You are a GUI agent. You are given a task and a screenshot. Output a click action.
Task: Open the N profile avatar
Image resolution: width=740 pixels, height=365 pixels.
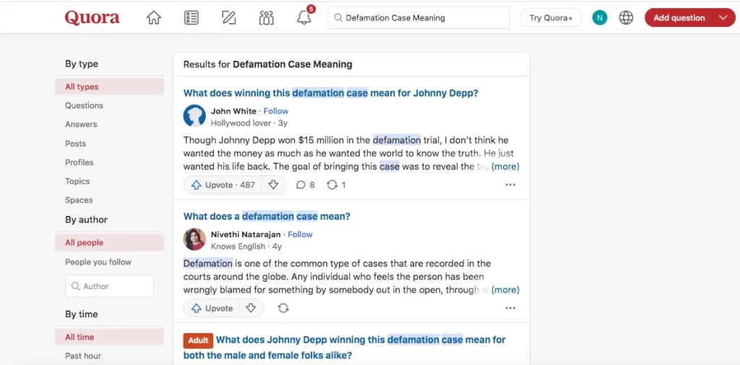point(599,18)
